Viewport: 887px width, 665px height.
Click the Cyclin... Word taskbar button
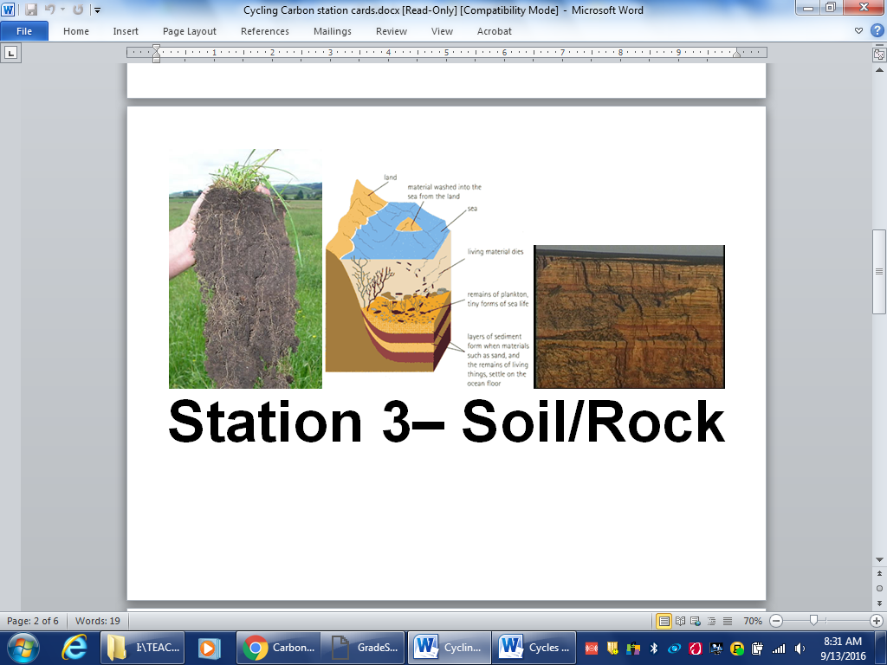pyautogui.click(x=450, y=648)
